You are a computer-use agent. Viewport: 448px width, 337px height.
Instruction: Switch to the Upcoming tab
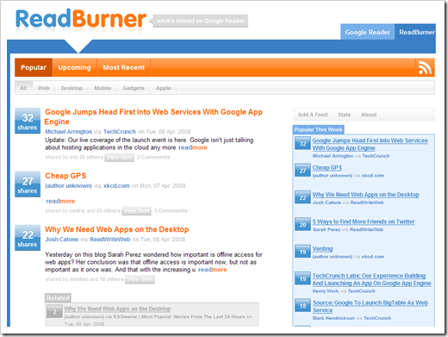[x=74, y=67]
